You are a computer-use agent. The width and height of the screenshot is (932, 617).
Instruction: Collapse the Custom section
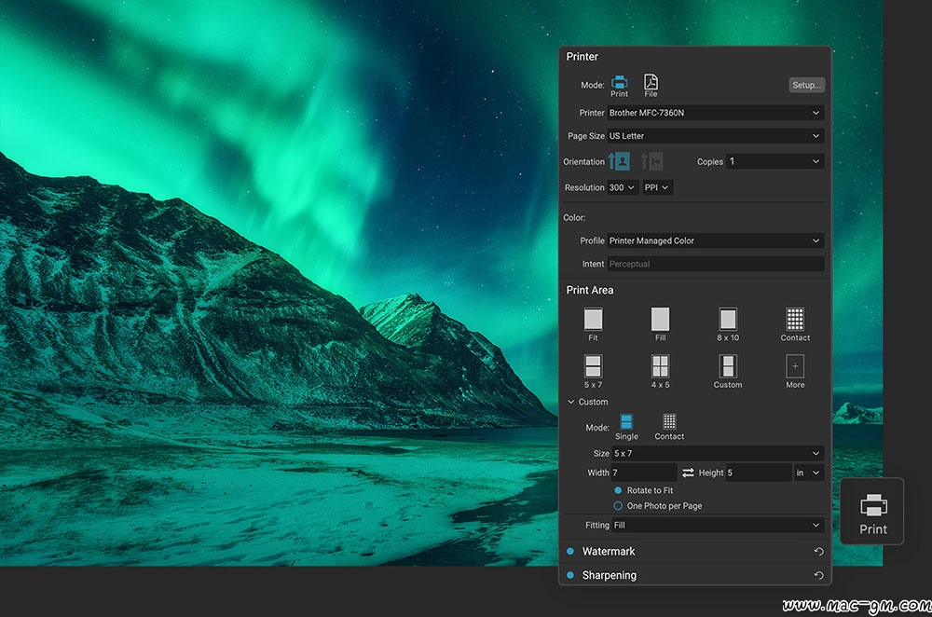570,402
